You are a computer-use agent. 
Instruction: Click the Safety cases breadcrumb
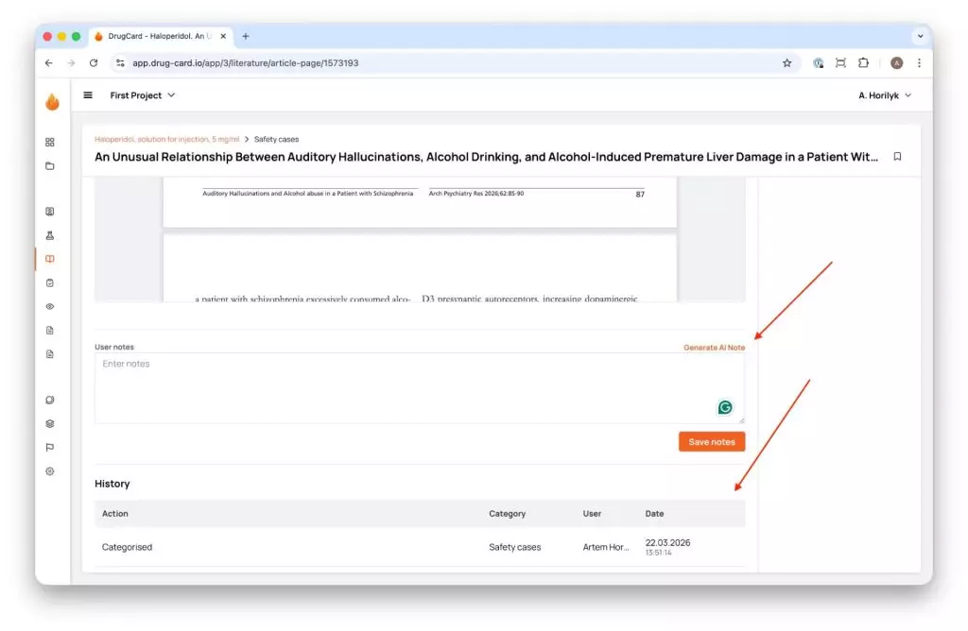[x=277, y=140]
